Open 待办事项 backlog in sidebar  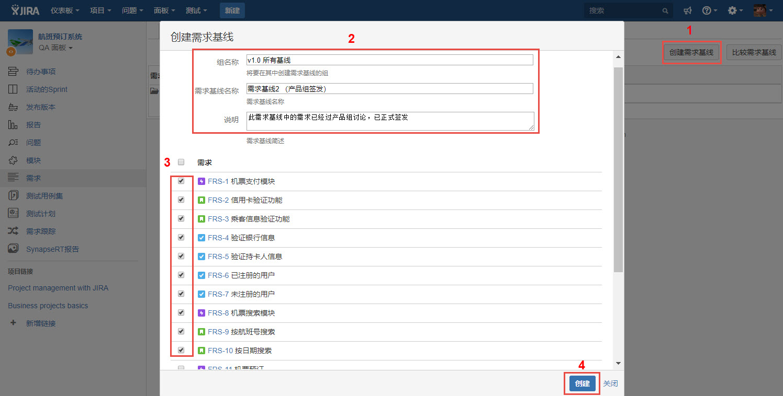41,72
